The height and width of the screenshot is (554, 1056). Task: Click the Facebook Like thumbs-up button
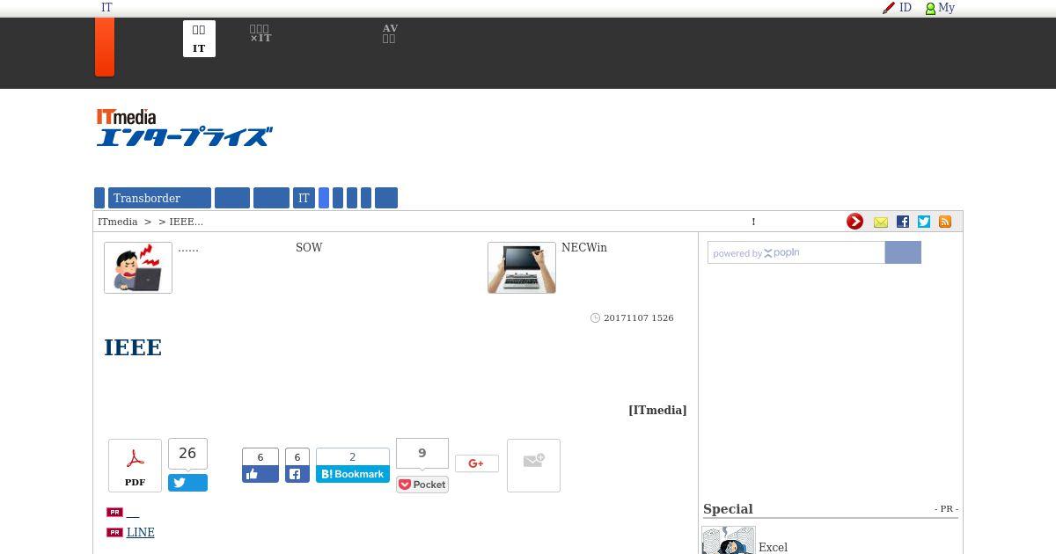coord(260,474)
